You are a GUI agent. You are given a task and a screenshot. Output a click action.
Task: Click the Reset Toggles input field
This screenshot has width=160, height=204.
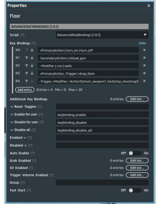tap(102, 107)
